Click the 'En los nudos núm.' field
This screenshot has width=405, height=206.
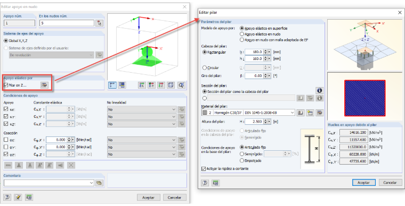click(67, 23)
